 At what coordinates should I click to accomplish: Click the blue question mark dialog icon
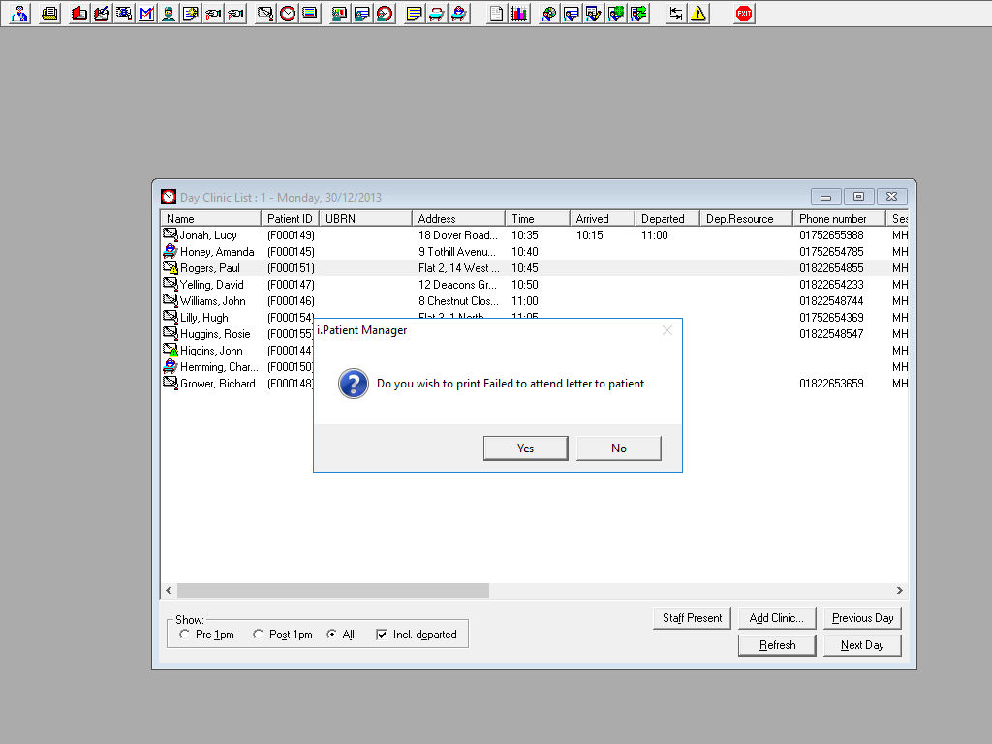(353, 384)
